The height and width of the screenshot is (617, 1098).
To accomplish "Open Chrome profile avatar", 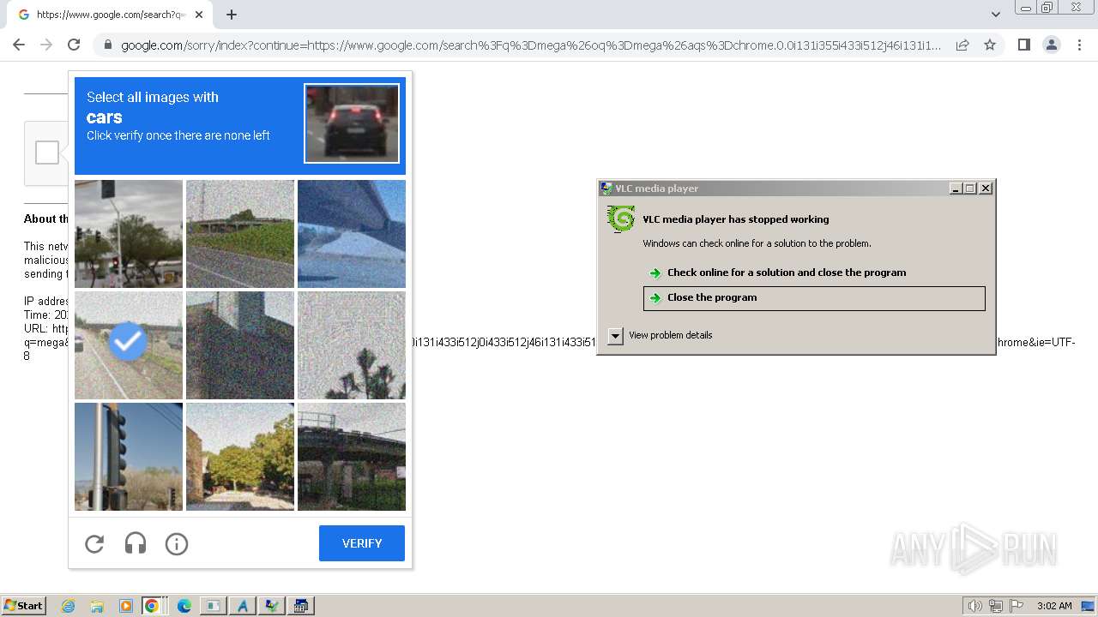I will [1051, 45].
